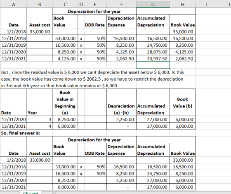The width and height of the screenshot is (231, 194).
Task: Click first table's date cell 12/31/2019
Action: (14, 45)
